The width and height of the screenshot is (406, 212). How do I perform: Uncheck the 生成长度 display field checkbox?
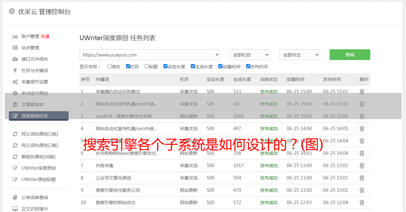pos(193,66)
